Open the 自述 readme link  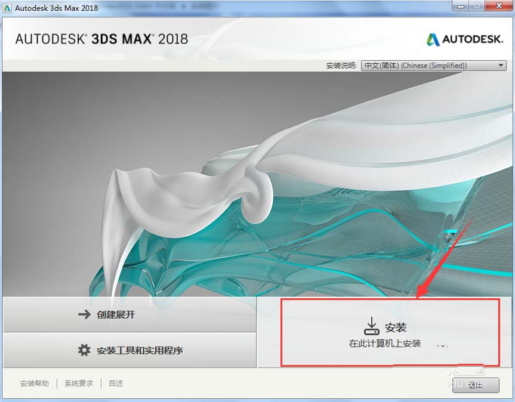pos(115,384)
